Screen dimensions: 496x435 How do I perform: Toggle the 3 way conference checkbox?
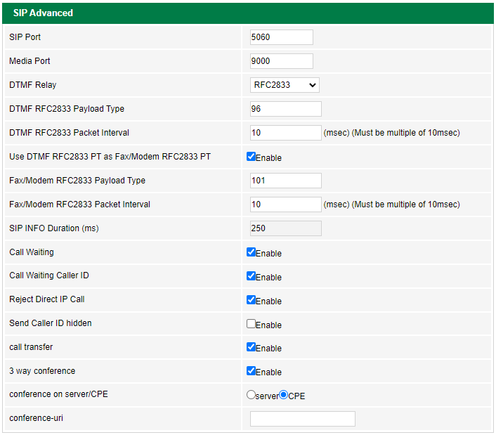pos(251,371)
